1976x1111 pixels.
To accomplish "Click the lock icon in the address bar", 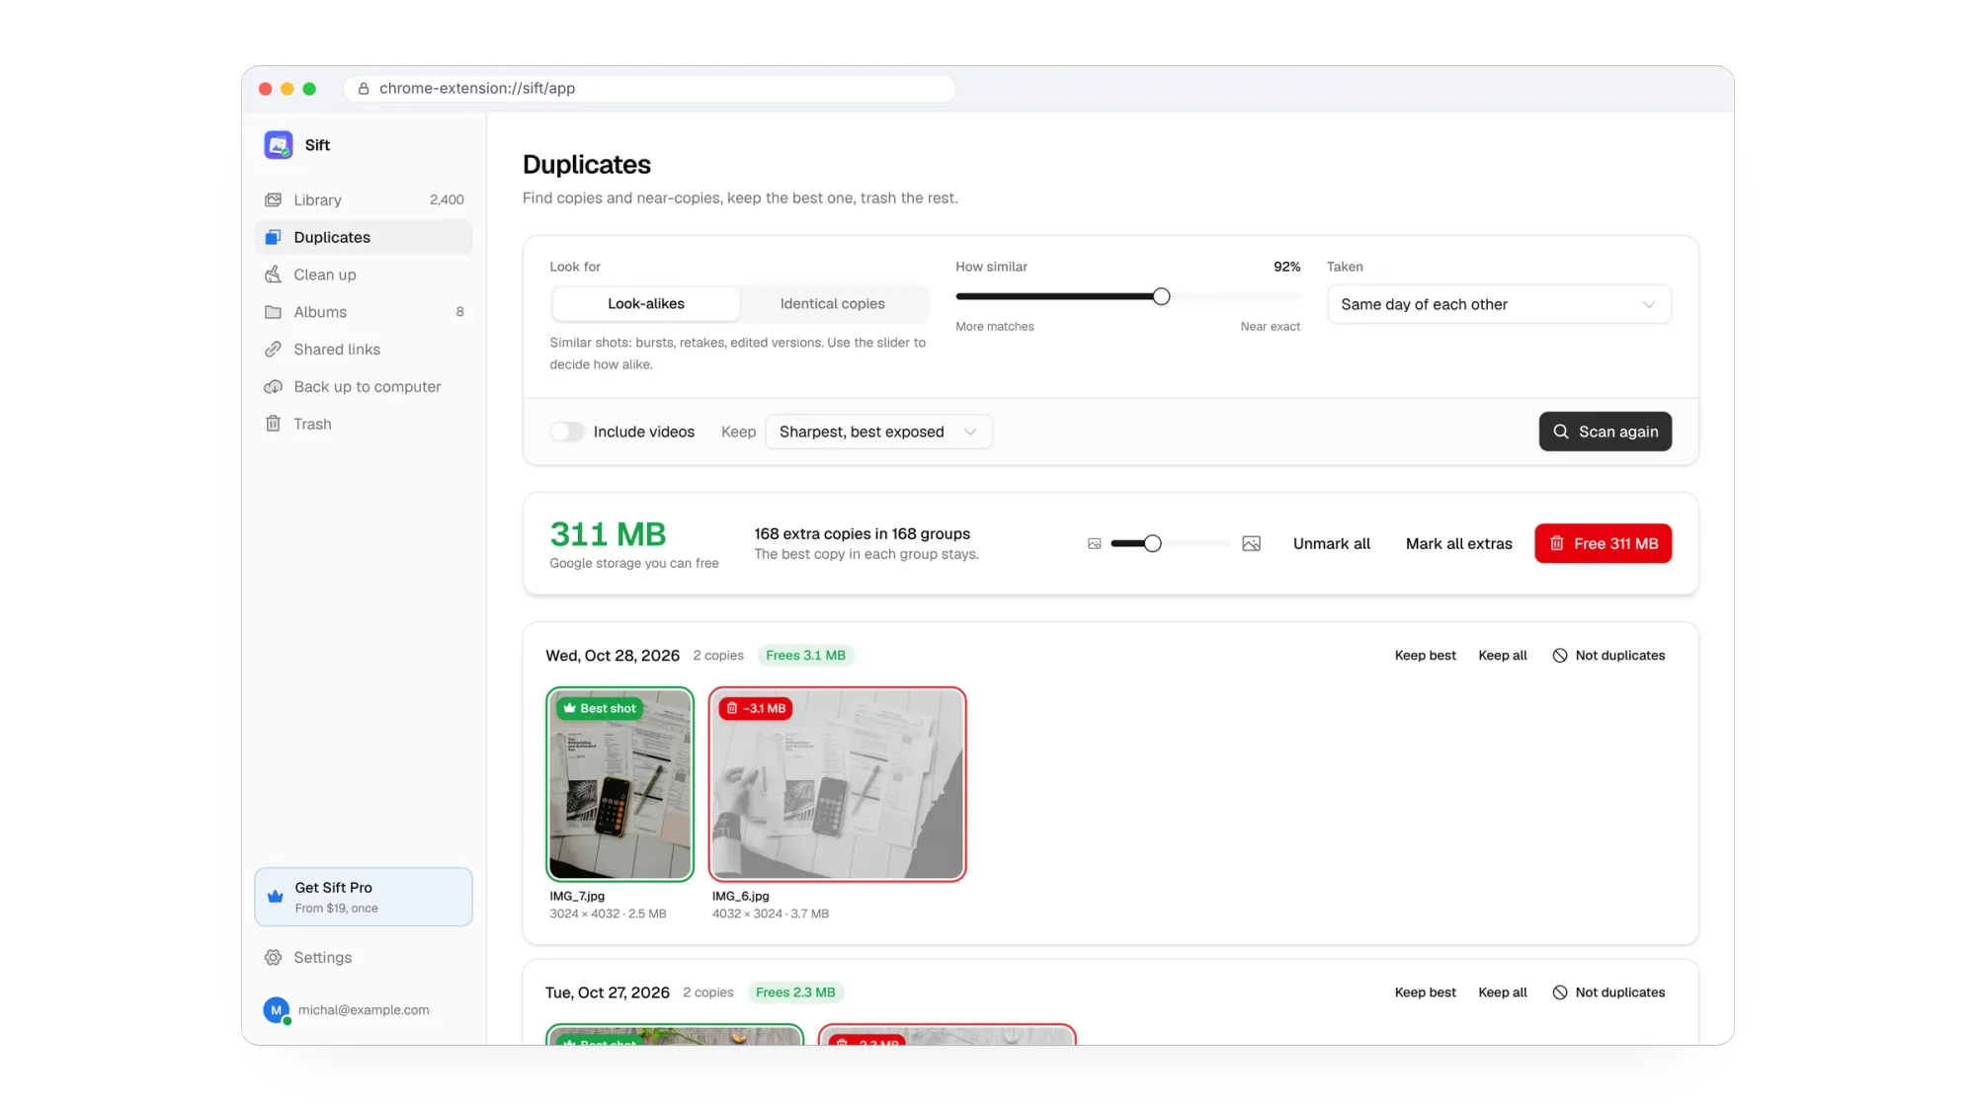I will [364, 89].
